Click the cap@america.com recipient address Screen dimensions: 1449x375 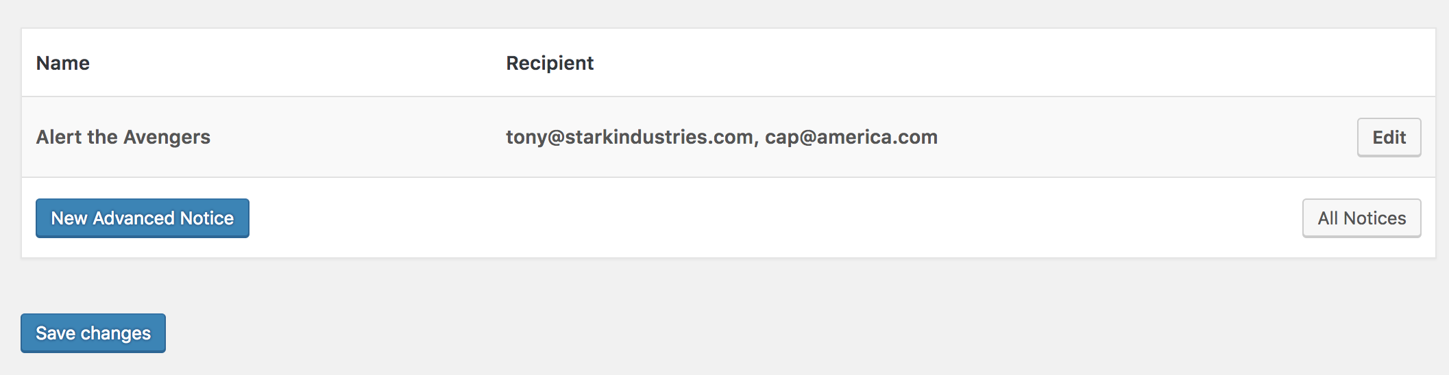click(851, 137)
